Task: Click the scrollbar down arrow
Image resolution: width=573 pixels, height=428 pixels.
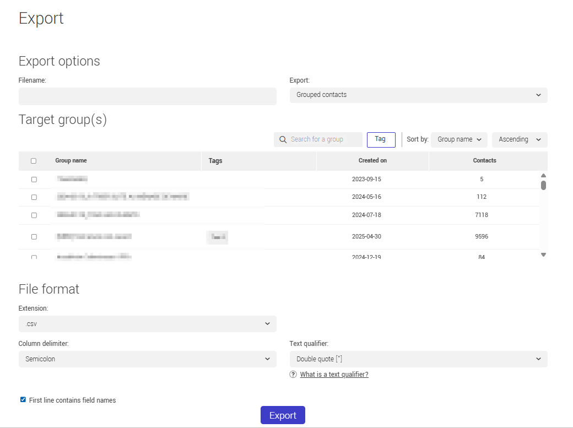Action: click(543, 254)
